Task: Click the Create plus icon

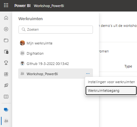Action: pyautogui.click(x=6, y=29)
